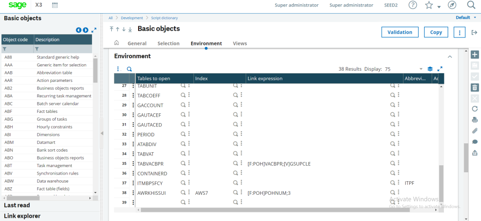
Task: Click the plus New icon in right panel
Action: coord(474,55)
